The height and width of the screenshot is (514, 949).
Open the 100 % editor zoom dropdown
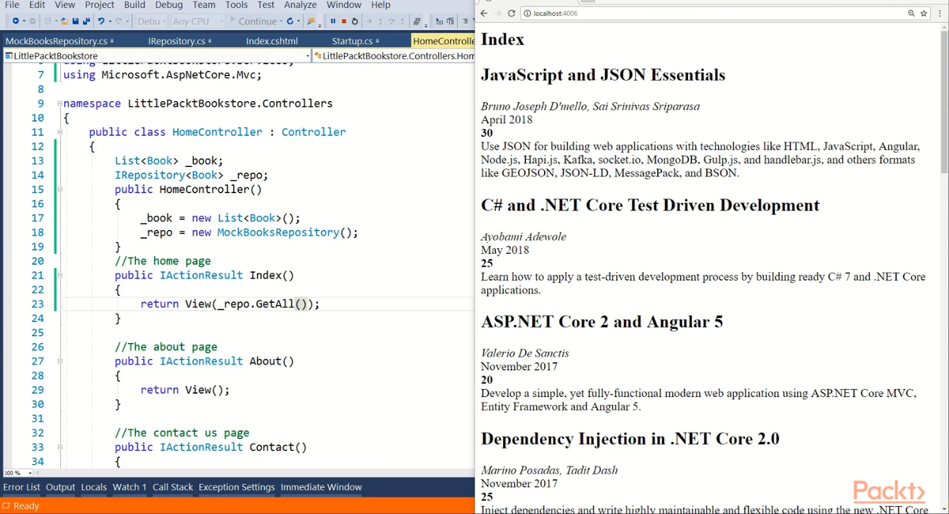coord(30,473)
